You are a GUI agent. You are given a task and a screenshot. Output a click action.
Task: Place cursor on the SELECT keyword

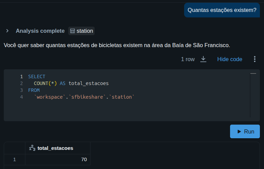tap(37, 76)
